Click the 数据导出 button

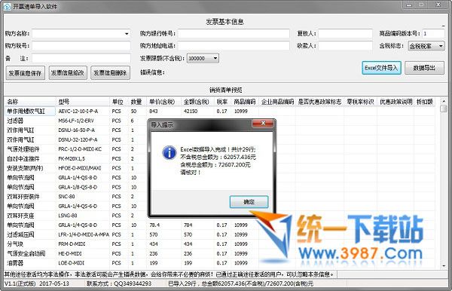[424, 68]
